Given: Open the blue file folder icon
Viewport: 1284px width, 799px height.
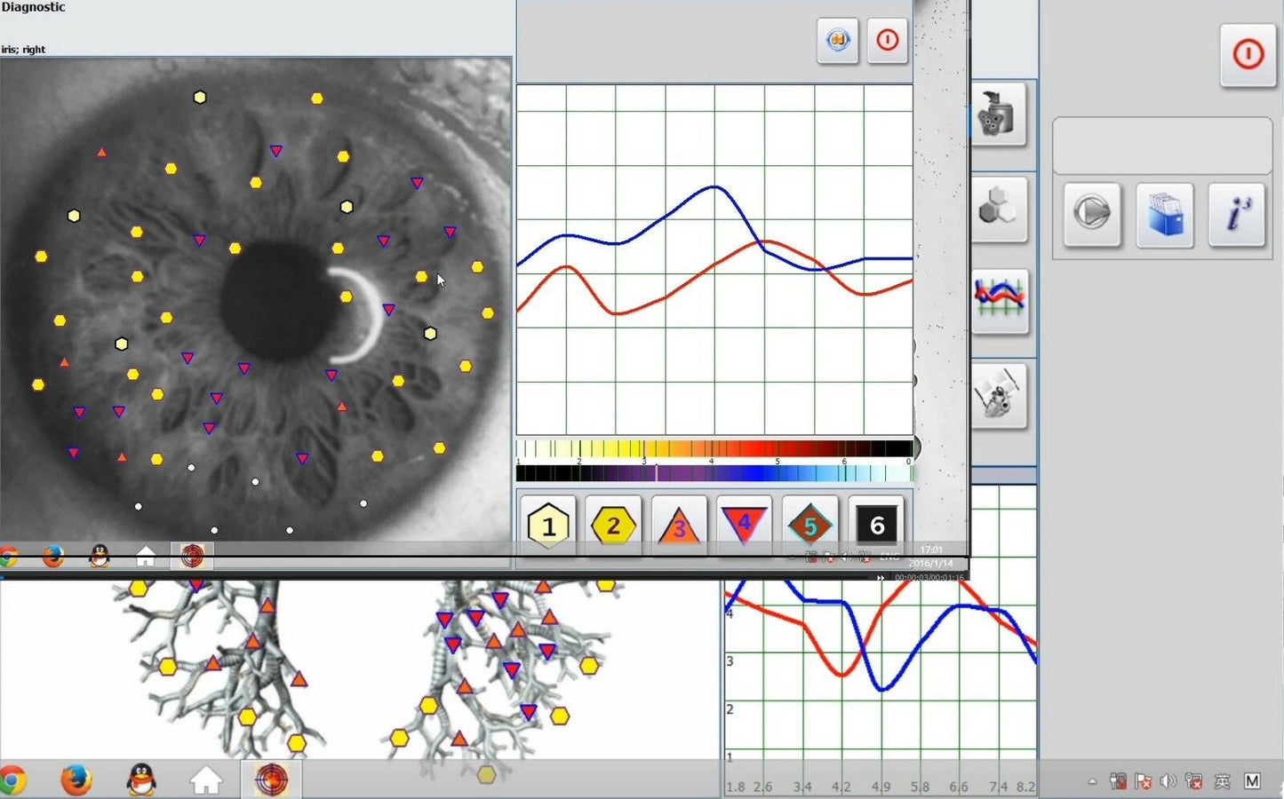Looking at the screenshot, I should tap(1164, 214).
